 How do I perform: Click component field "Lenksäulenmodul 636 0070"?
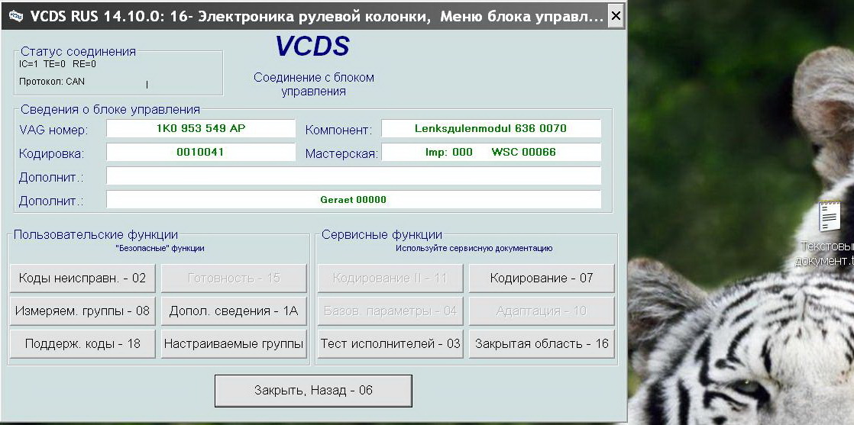tap(490, 128)
